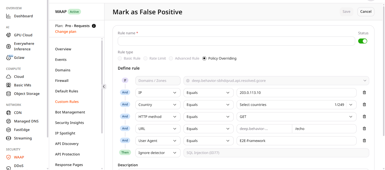Open the Dashboard bar-chart icon
Screen dimensions: 385x170
click(x=9, y=16)
